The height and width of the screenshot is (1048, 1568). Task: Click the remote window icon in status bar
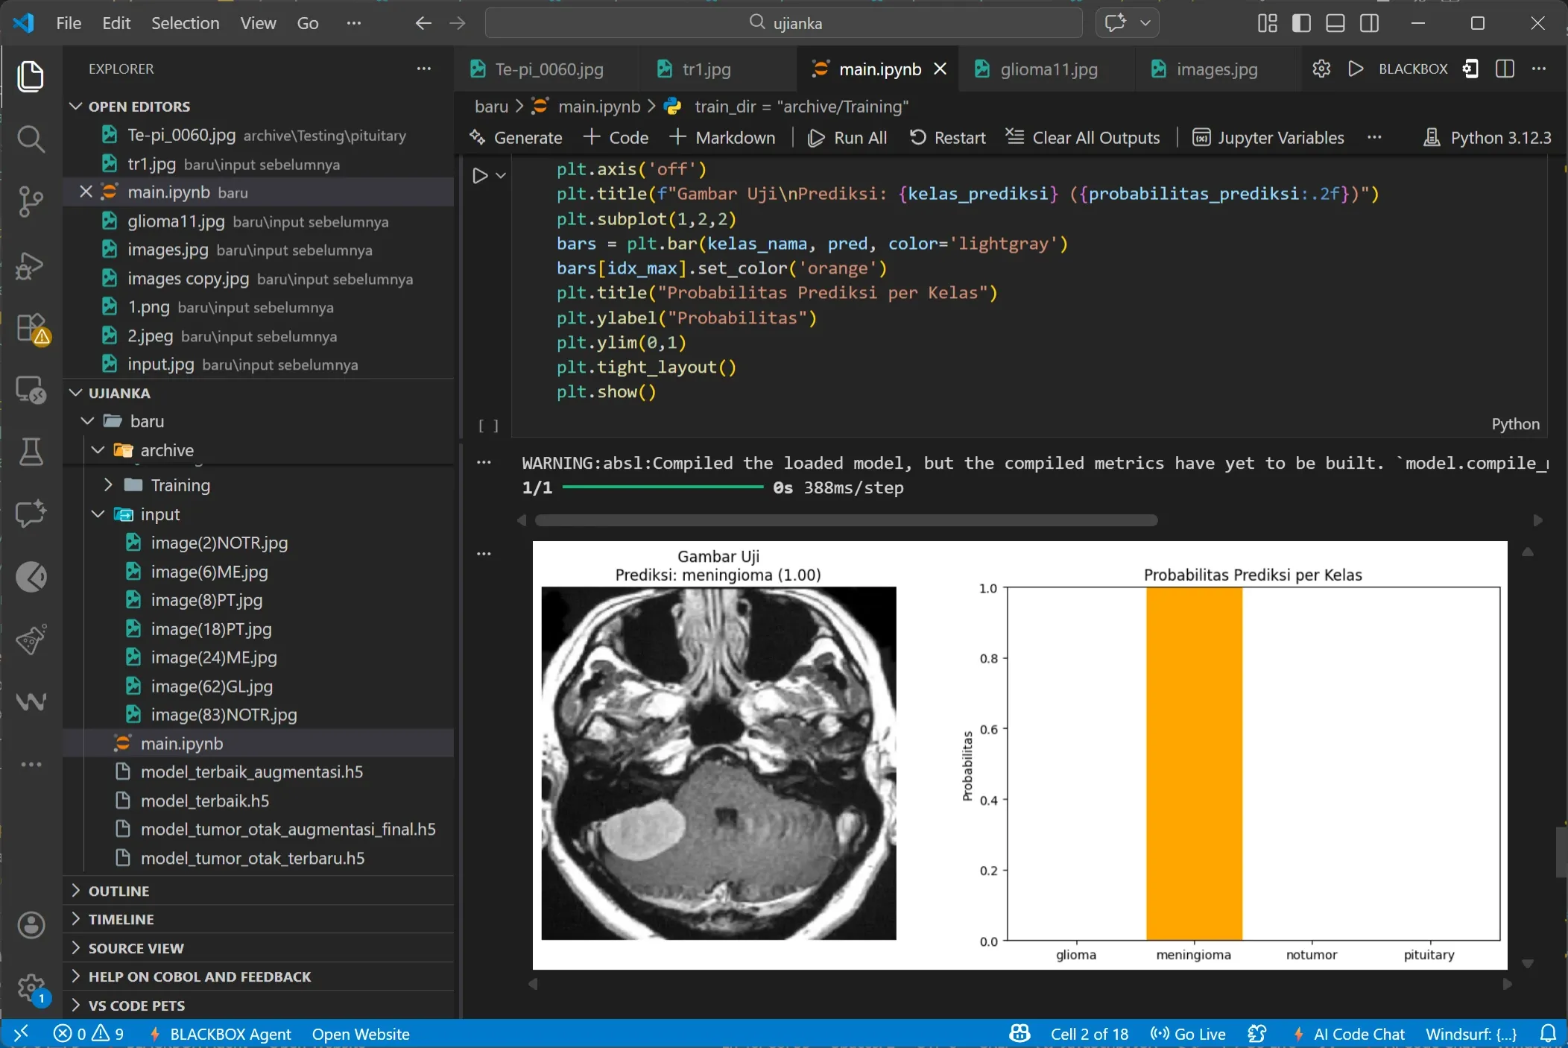coord(20,1034)
